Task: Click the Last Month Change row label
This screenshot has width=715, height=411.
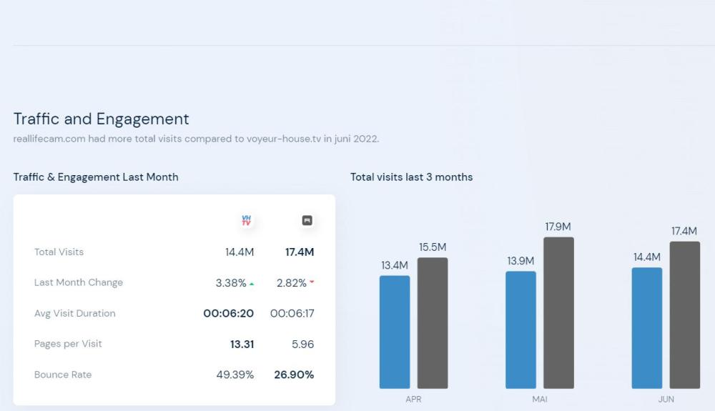Action: tap(79, 282)
